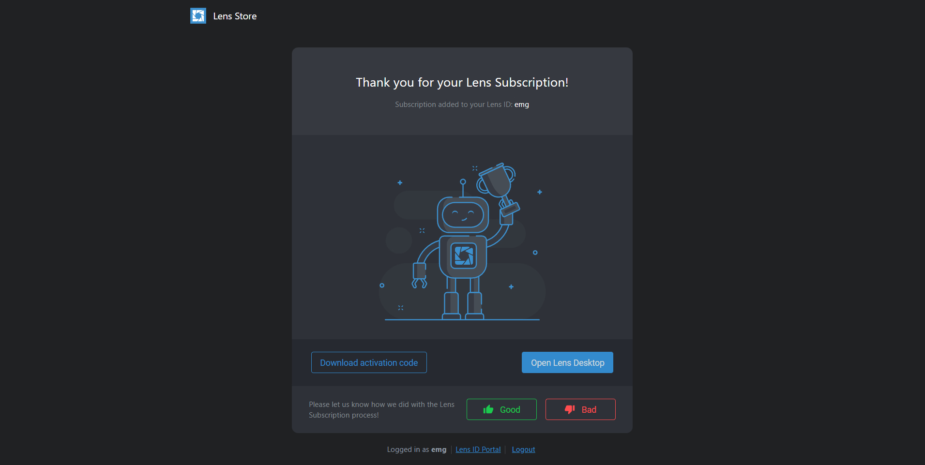Rate the subscription process as Good
This screenshot has width=925, height=465.
(x=501, y=409)
